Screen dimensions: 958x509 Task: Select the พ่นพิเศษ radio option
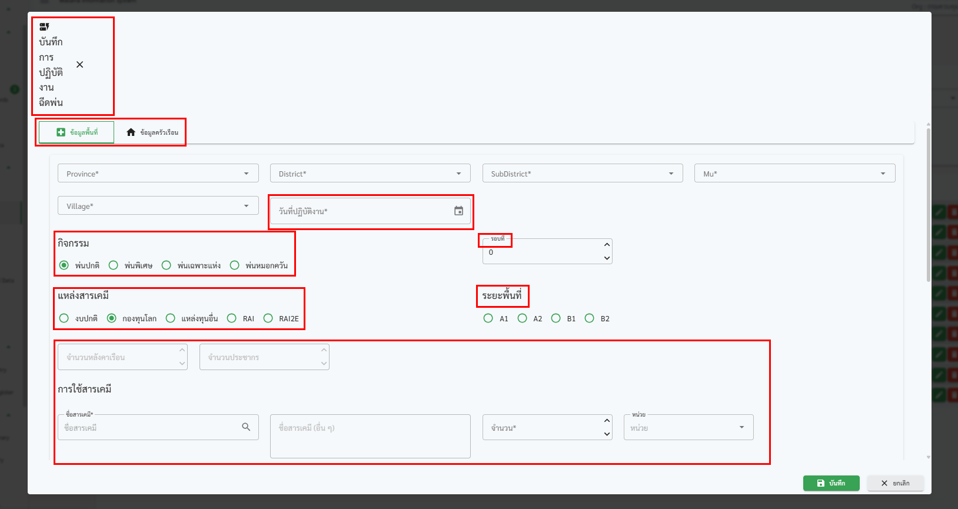[114, 265]
